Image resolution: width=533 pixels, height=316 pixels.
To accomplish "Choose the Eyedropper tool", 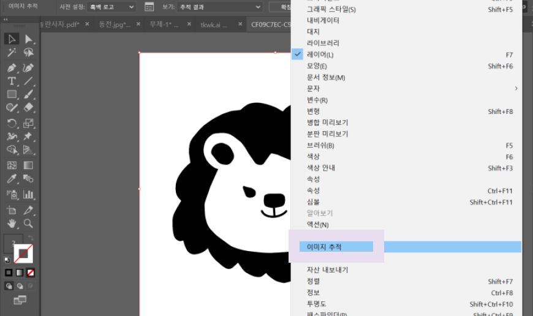I will [x=11, y=179].
